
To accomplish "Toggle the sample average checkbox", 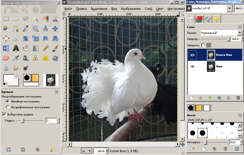I will [x=4, y=114].
